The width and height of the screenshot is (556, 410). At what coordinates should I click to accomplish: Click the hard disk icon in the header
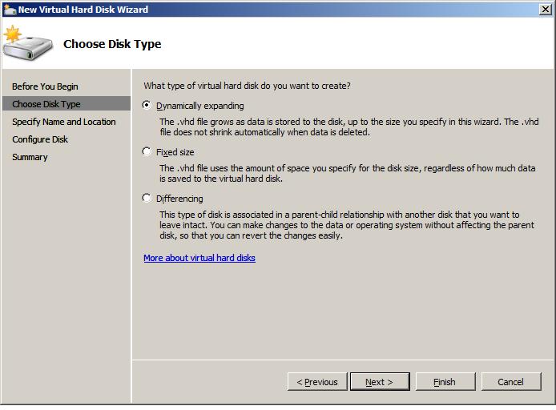coord(26,45)
